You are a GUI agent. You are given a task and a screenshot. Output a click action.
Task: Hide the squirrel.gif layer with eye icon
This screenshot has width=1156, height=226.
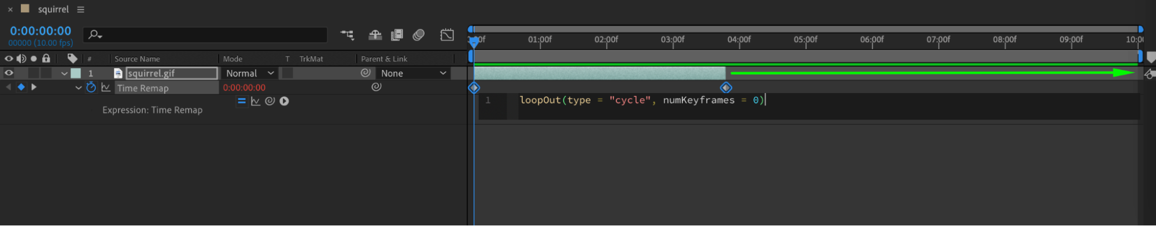coord(9,73)
